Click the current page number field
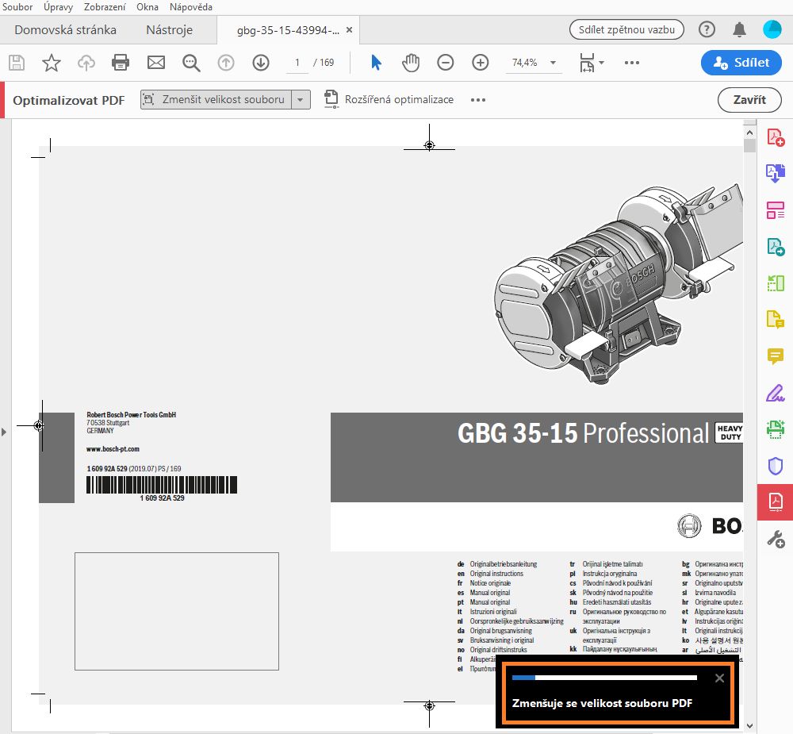This screenshot has width=793, height=734. tap(297, 63)
